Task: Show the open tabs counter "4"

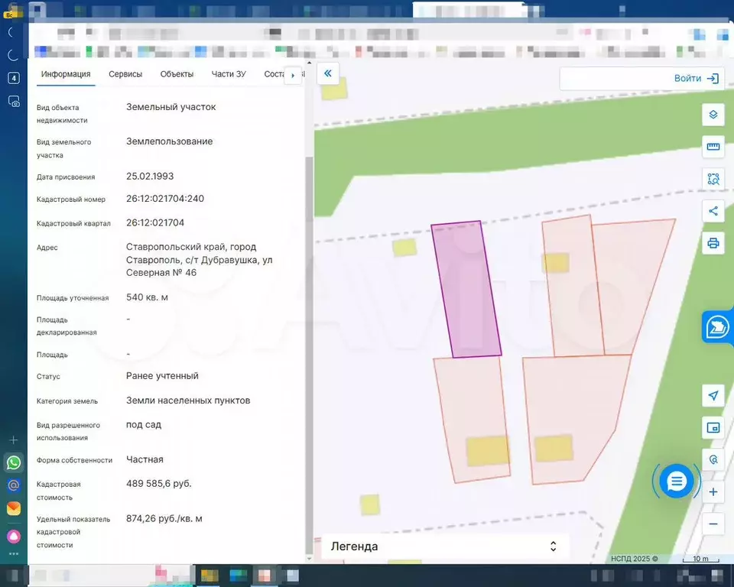Action: [14, 78]
